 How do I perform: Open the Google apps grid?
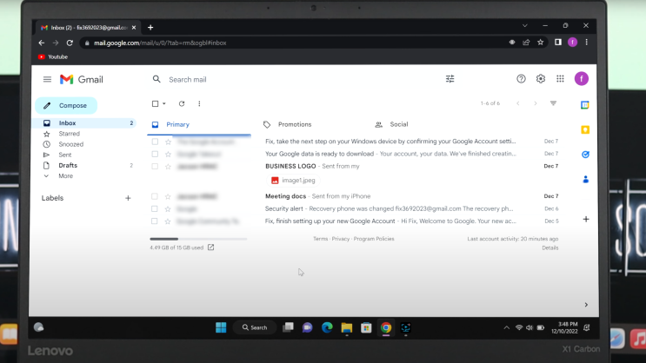(x=560, y=79)
